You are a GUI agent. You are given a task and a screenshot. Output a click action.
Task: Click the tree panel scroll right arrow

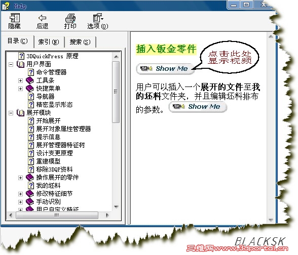click(107, 215)
